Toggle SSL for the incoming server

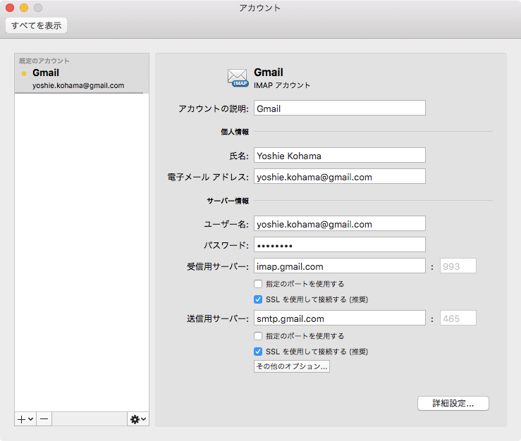(x=258, y=299)
